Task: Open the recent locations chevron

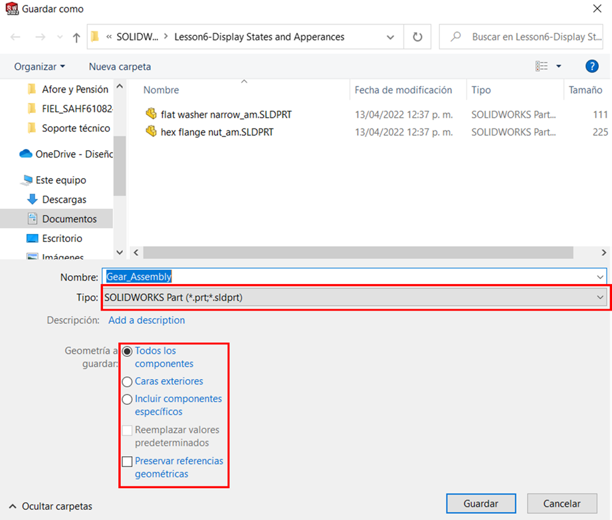Action: click(60, 37)
